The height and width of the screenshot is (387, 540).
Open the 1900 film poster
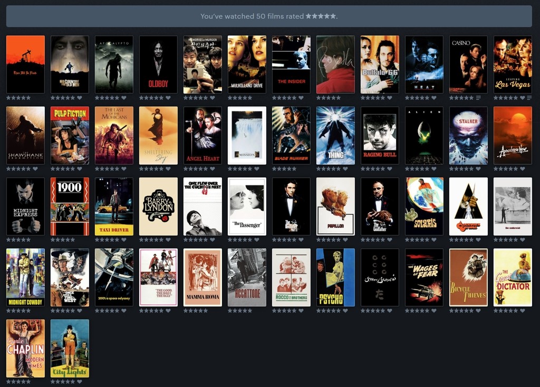pos(70,206)
